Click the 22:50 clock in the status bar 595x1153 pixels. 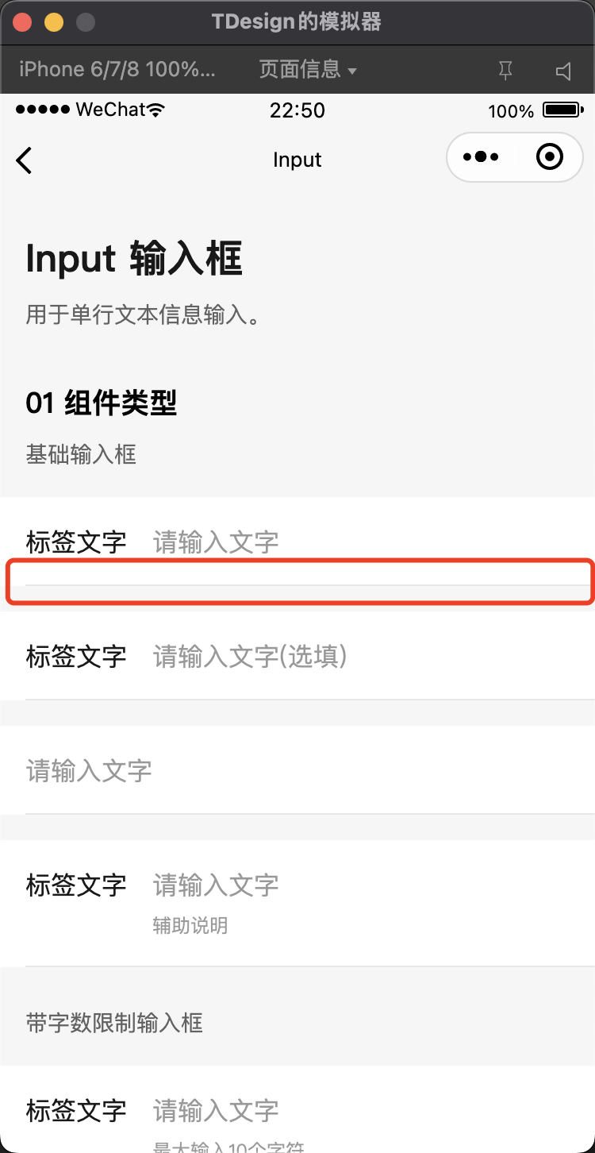point(297,110)
